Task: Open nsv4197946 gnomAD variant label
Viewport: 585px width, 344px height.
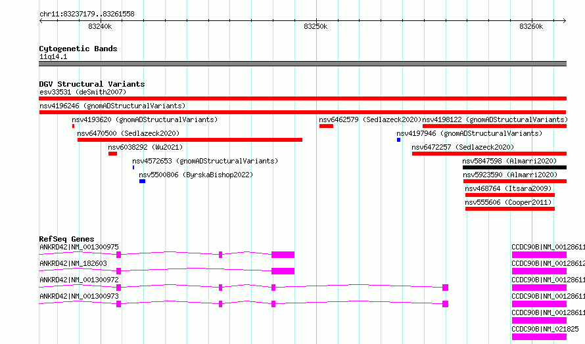Action: [469, 133]
